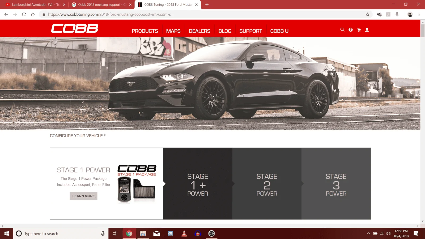The height and width of the screenshot is (239, 425).
Task: Open Discord from the taskbar
Action: tap(170, 233)
